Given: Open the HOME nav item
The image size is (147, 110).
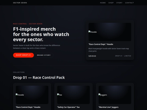Looking at the screenshot, I should pyautogui.click(x=103, y=3).
